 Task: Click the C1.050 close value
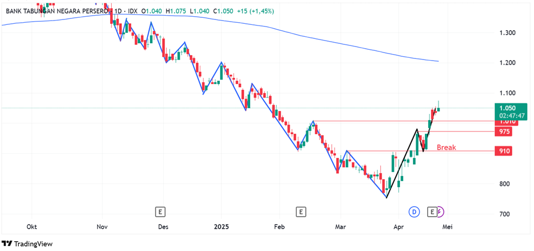click(x=223, y=11)
